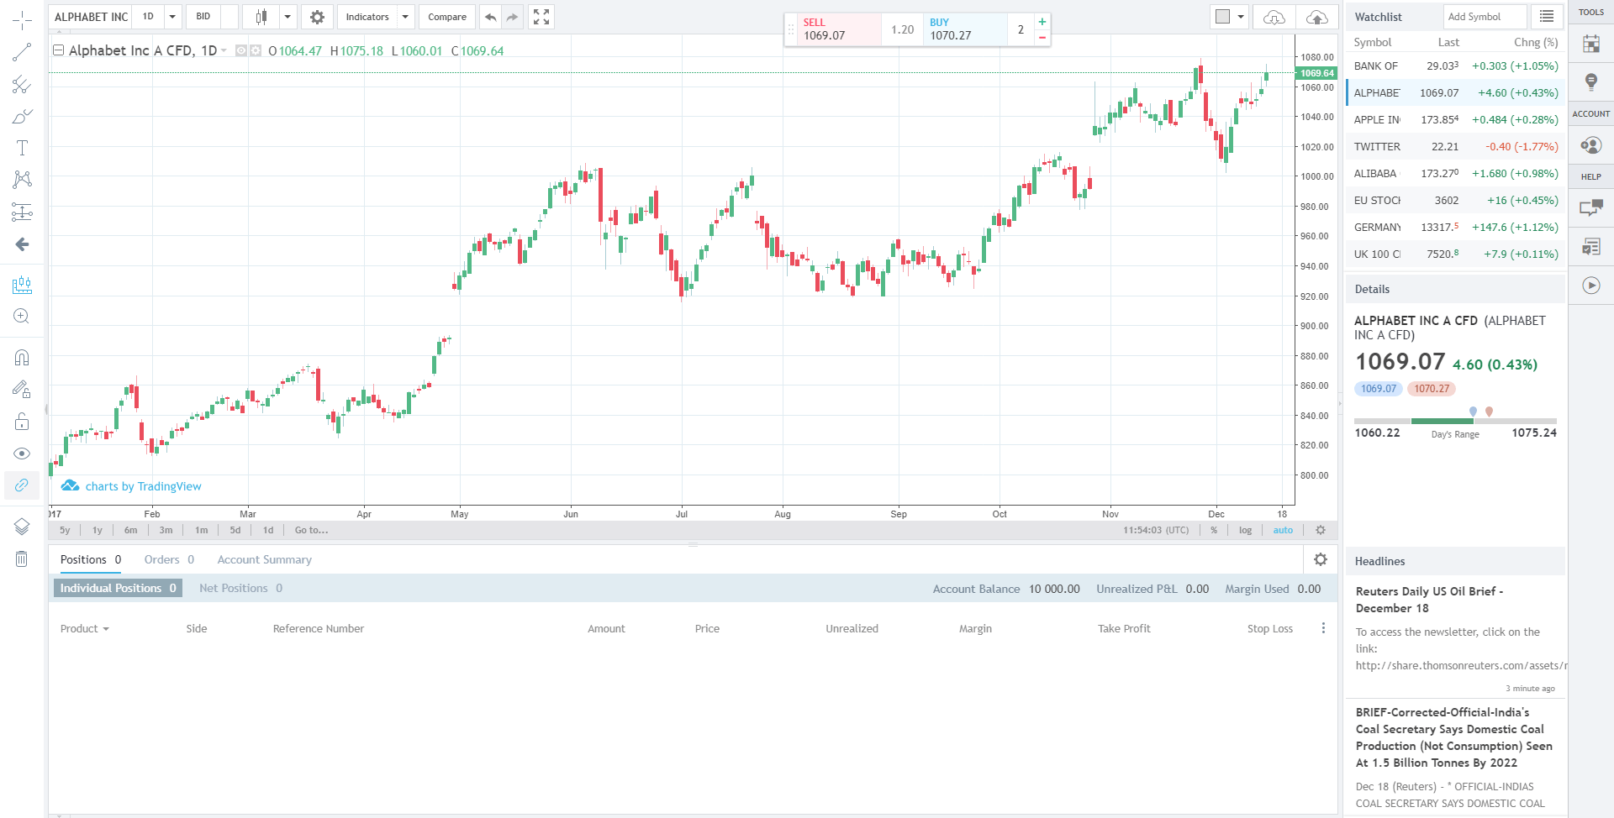
Task: Open the economic calendar tool icon
Action: [1591, 44]
